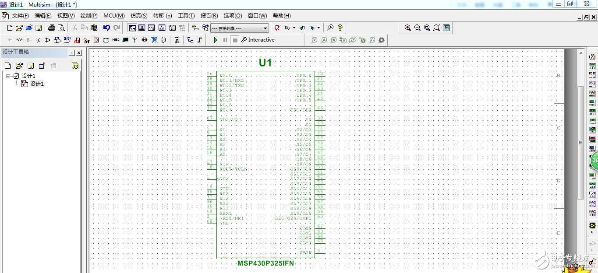Image resolution: width=598 pixels, height=273 pixels.
Task: Open the 编辑(E) menu
Action: (x=43, y=16)
